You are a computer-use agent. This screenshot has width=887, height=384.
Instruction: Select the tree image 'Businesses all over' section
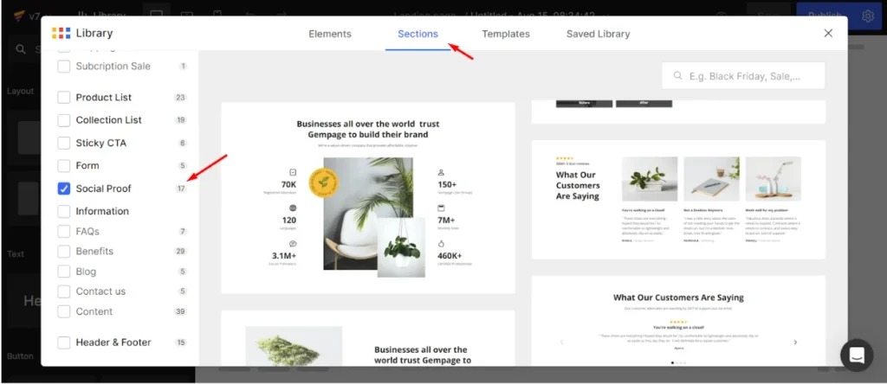[x=367, y=338]
